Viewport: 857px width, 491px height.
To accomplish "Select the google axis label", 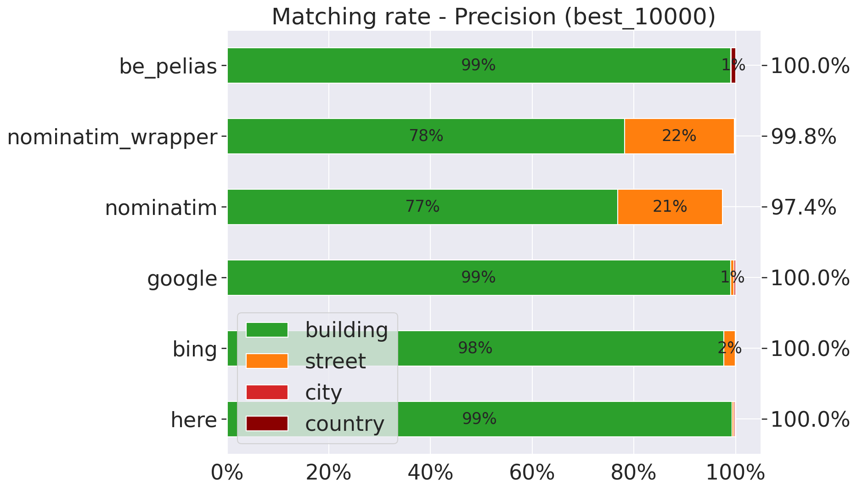I will click(182, 278).
